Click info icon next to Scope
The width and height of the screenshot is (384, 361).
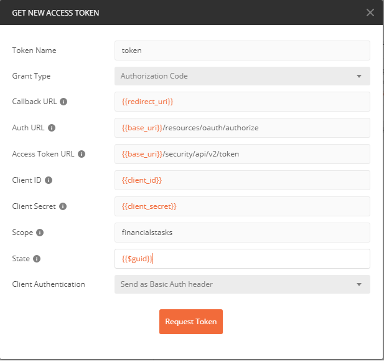[x=40, y=233]
